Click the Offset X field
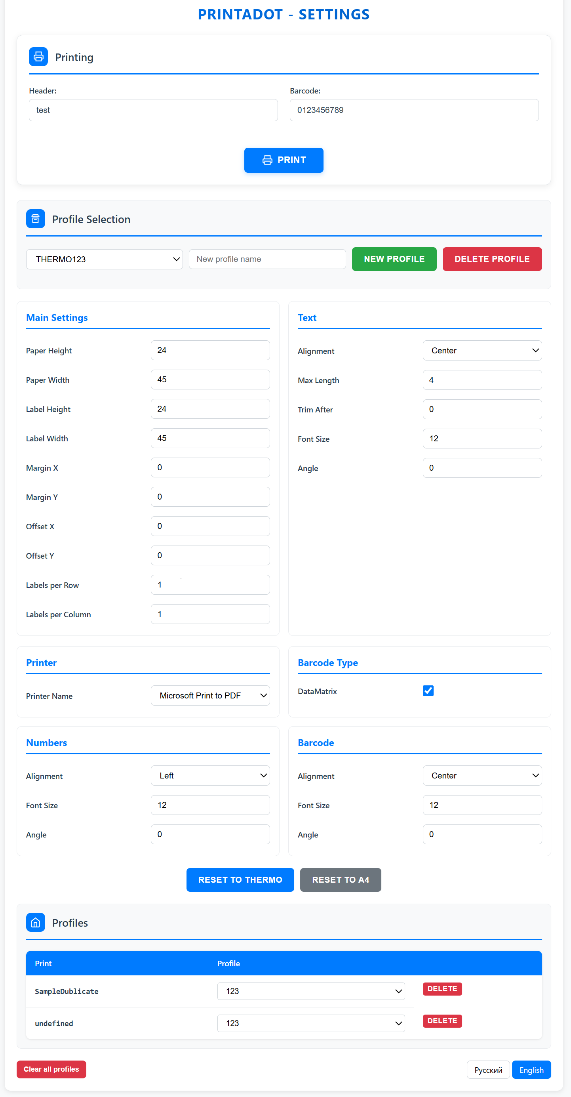 point(210,526)
